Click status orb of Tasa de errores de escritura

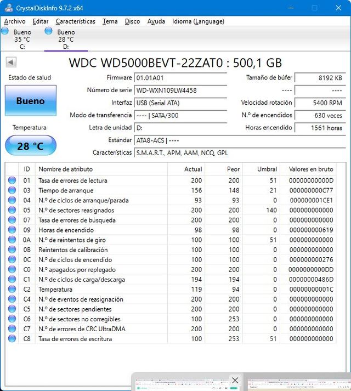12,338
